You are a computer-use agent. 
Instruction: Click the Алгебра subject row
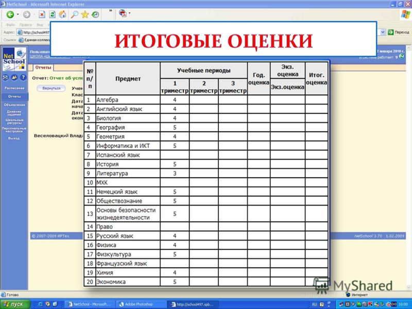point(206,100)
